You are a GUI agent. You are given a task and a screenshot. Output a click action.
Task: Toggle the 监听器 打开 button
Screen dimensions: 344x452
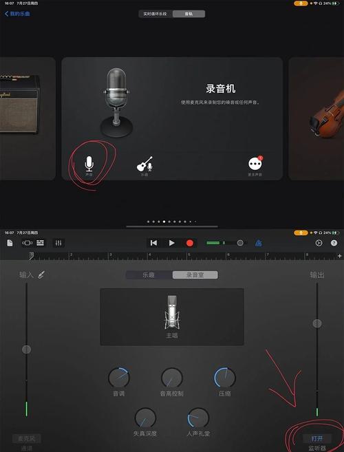coord(317,439)
